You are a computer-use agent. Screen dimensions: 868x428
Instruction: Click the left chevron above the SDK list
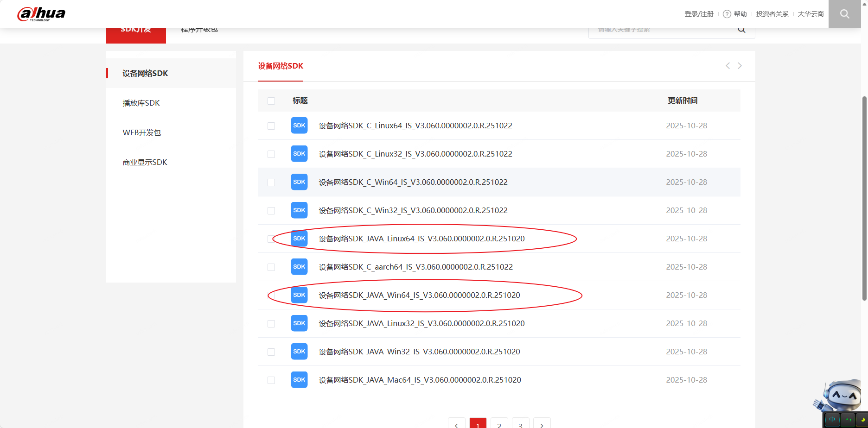[x=728, y=66]
